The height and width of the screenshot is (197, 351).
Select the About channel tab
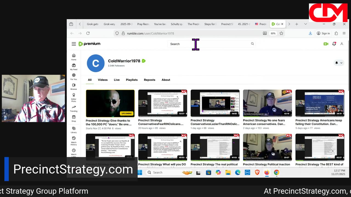point(166,80)
